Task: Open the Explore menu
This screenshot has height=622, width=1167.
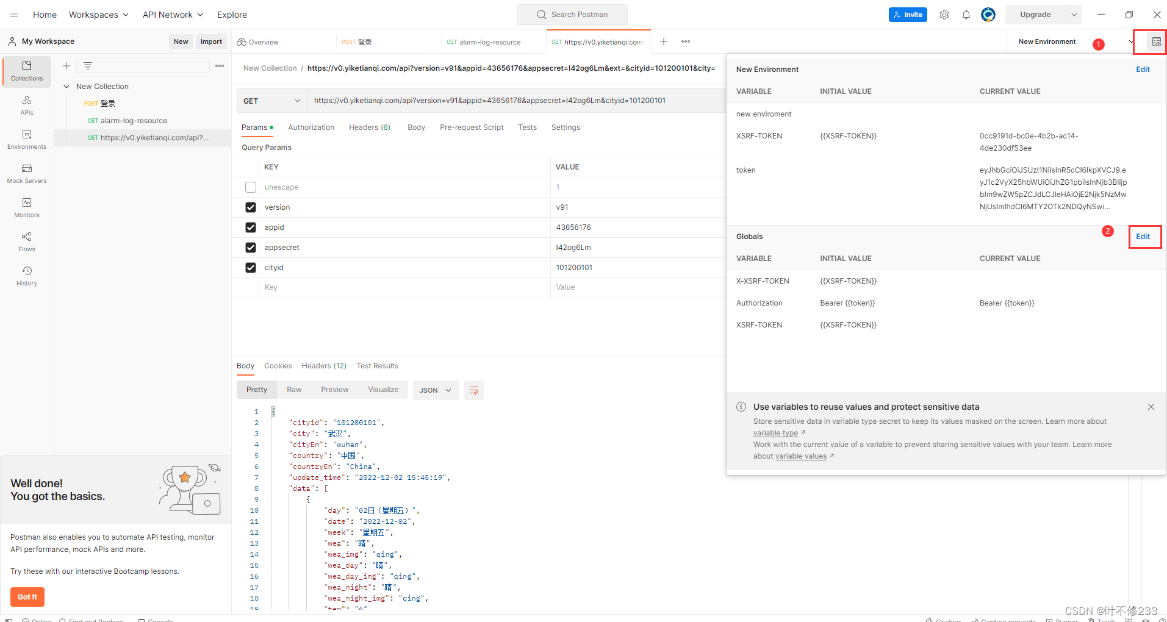Action: 232,15
